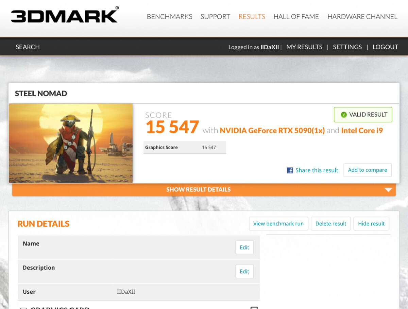The image size is (408, 309).
Task: Click the green info icon on Valid Result
Action: click(344, 115)
